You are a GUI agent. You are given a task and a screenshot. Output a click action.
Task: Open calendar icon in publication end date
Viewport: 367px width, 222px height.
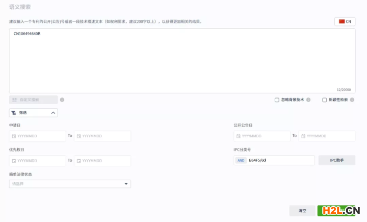pos(303,136)
